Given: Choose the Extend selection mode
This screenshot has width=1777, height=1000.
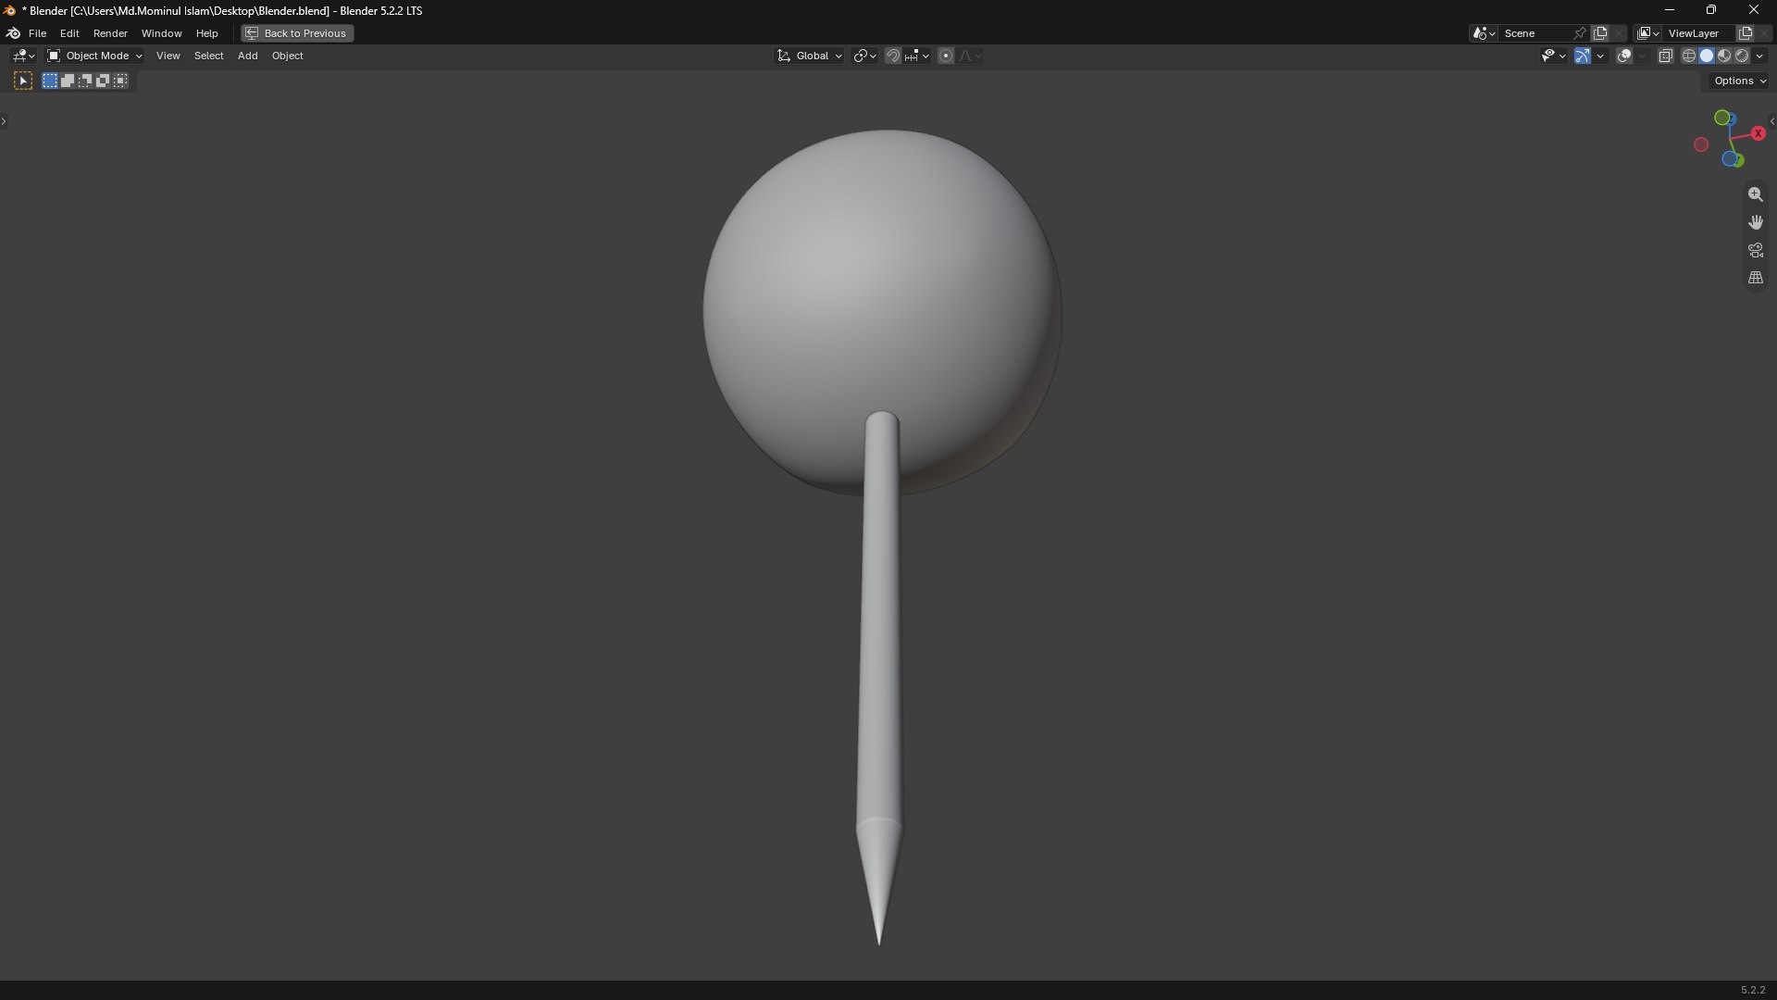Looking at the screenshot, I should [68, 81].
